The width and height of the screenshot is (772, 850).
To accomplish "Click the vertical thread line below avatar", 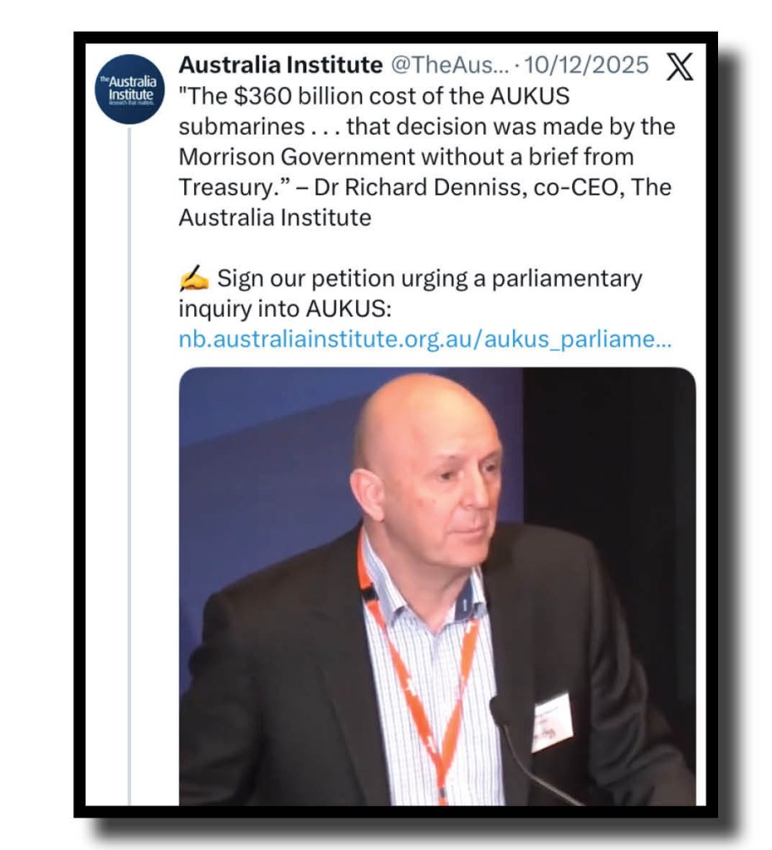I will [129, 466].
